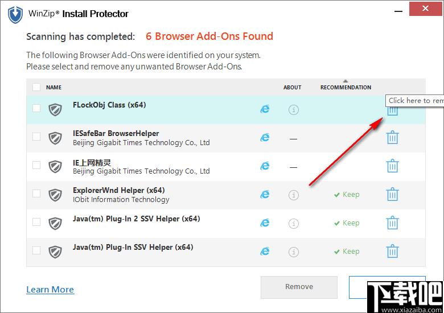Image resolution: width=444 pixels, height=313 pixels.
Task: Open the Learn More link
Action: (50, 290)
